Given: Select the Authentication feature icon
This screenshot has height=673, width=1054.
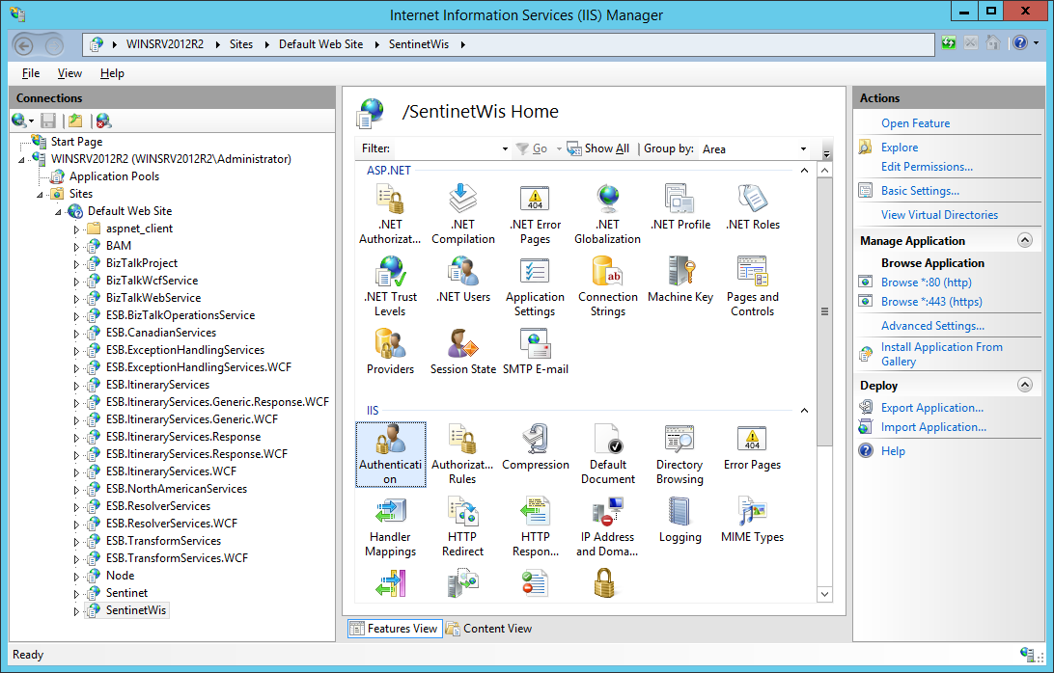Looking at the screenshot, I should [390, 454].
